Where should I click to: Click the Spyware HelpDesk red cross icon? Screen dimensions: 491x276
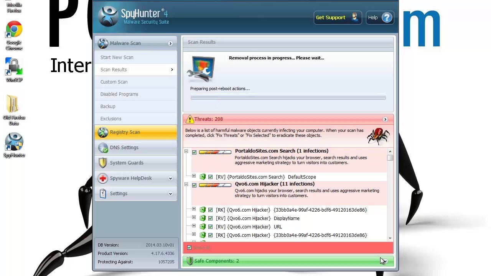(x=103, y=178)
